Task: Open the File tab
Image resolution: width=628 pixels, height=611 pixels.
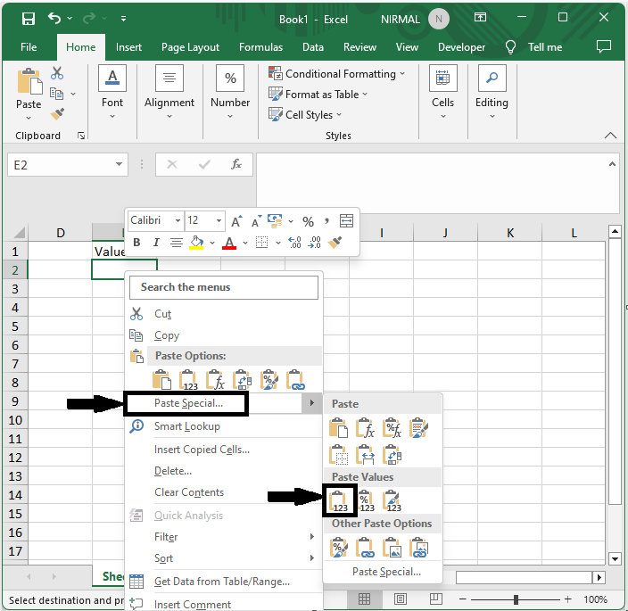Action: [x=29, y=47]
